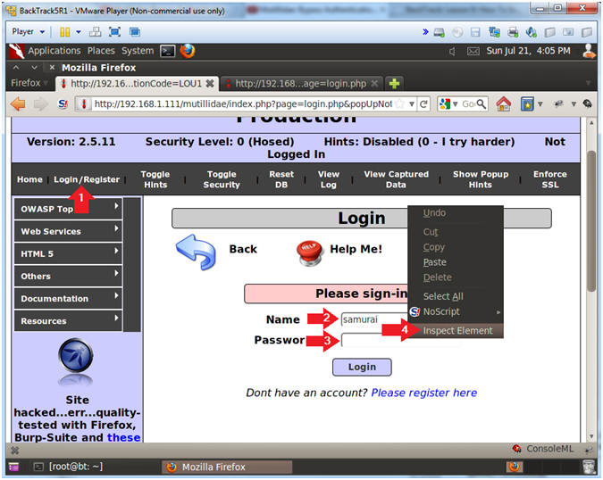Viewport: 603px width, 480px height.
Task: Toggle Show Popup Hints
Action: 481,179
